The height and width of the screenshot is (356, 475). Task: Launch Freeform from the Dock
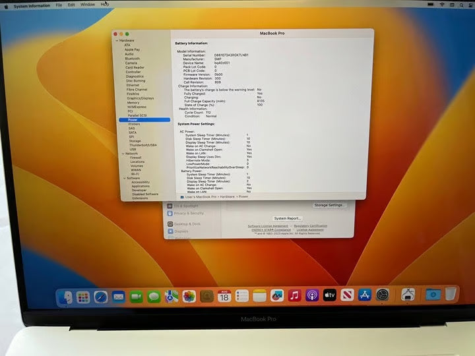pyautogui.click(x=277, y=295)
